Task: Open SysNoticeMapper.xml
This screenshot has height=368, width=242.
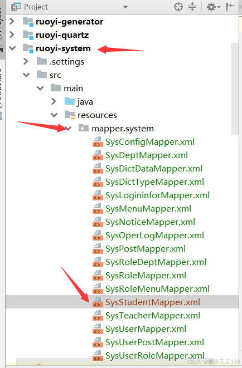Action: tap(150, 222)
